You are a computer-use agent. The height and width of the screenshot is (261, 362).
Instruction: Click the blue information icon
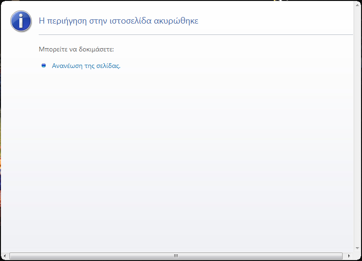21,21
